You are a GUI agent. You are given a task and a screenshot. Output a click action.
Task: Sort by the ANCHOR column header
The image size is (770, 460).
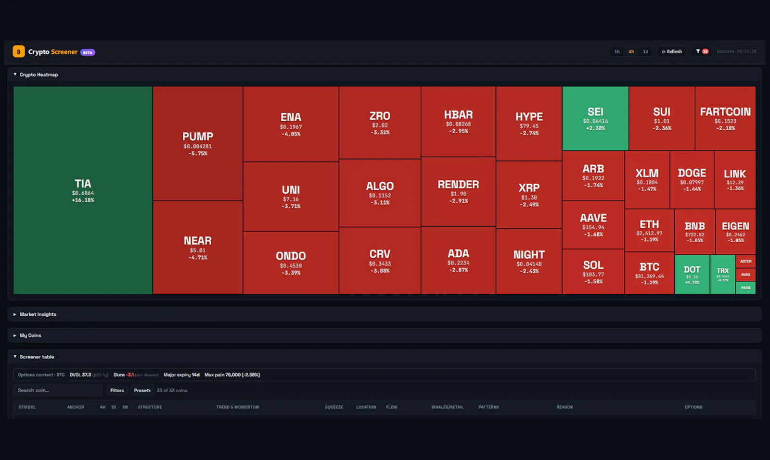coord(76,407)
